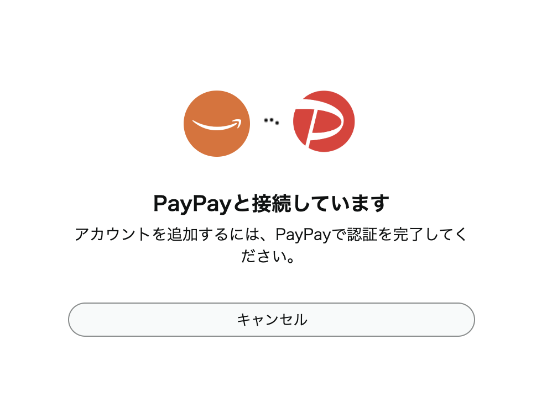Click the orange circle background of Amazon icon
Viewport: 552px width, 403px height.
coord(216,144)
